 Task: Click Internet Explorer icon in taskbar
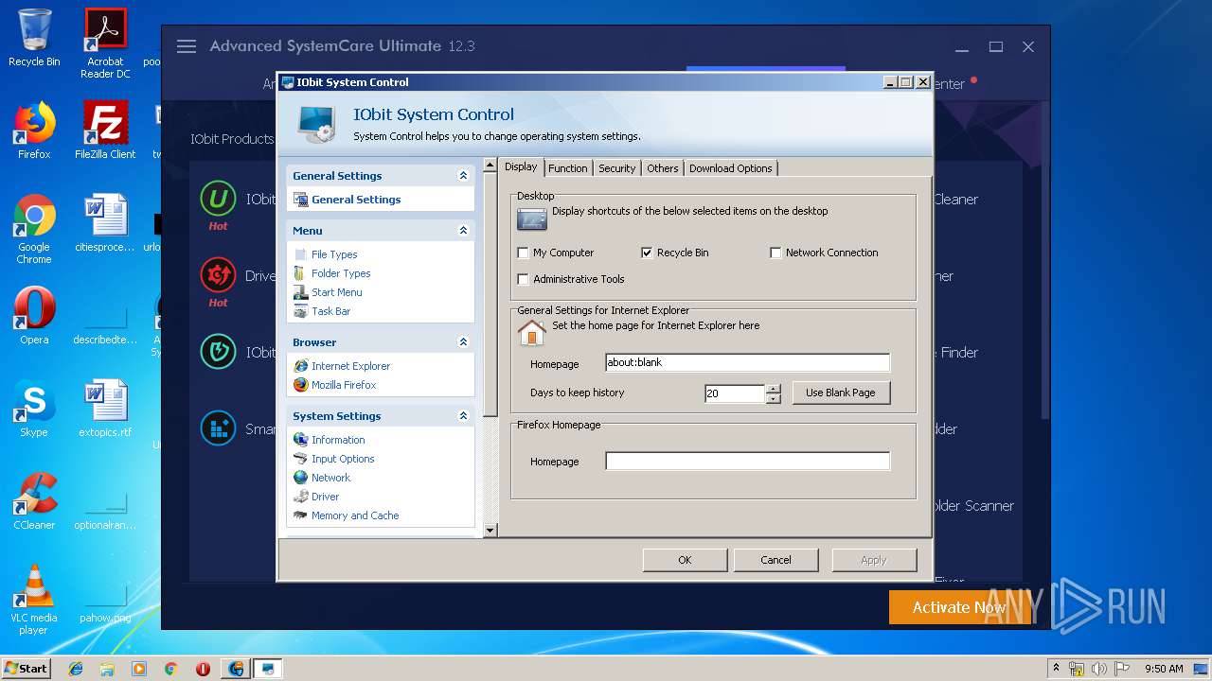(x=76, y=669)
